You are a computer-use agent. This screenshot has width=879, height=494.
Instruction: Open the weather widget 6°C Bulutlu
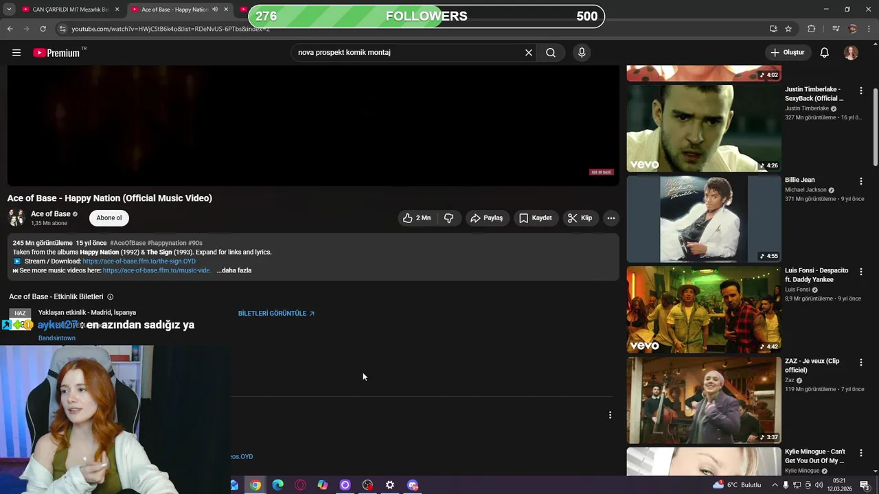[737, 485]
